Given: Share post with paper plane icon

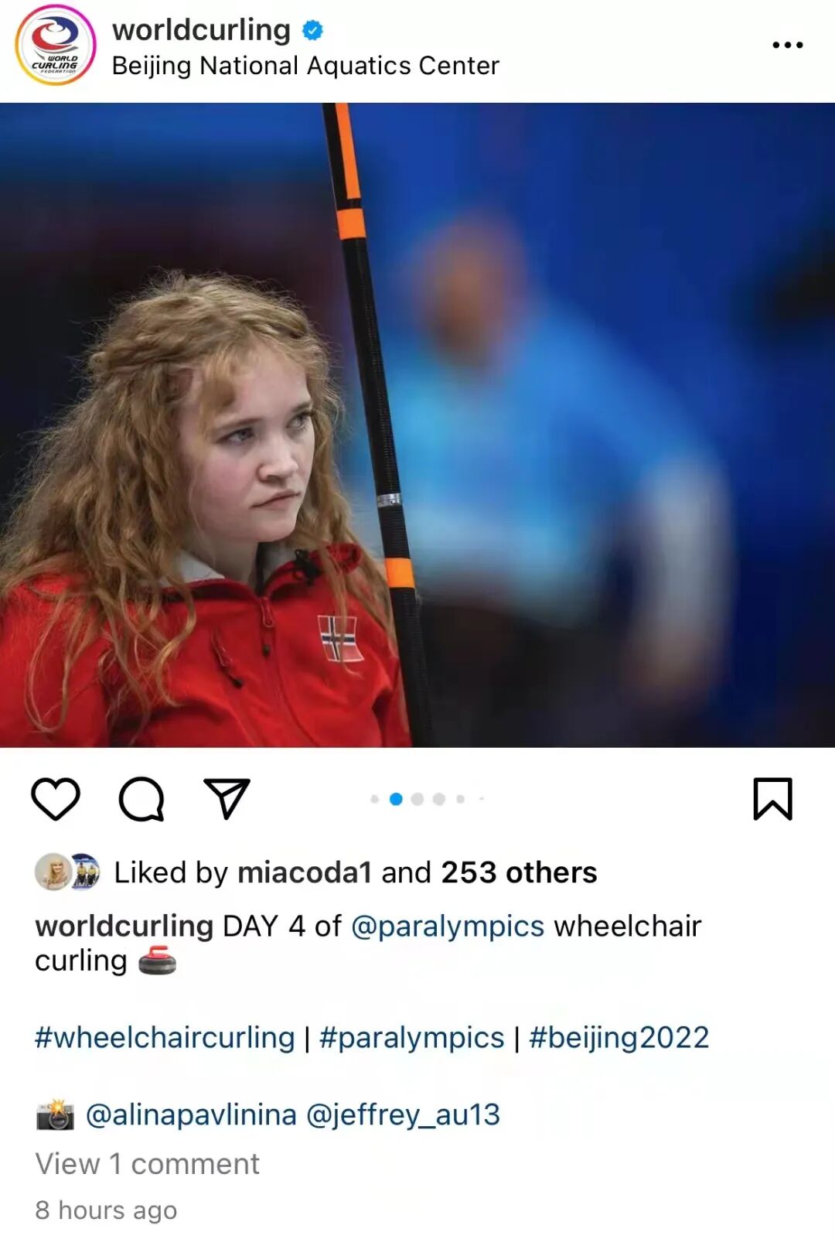Looking at the screenshot, I should coord(227,798).
